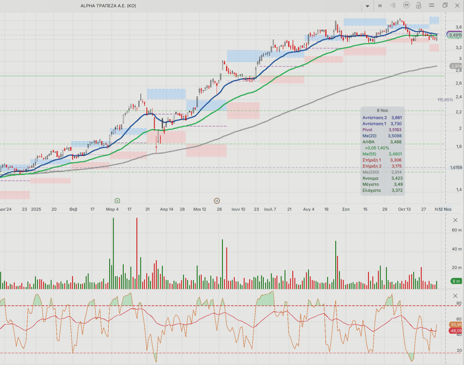Close the RSI oscillator panel
This screenshot has height=365, width=464.
455,296
